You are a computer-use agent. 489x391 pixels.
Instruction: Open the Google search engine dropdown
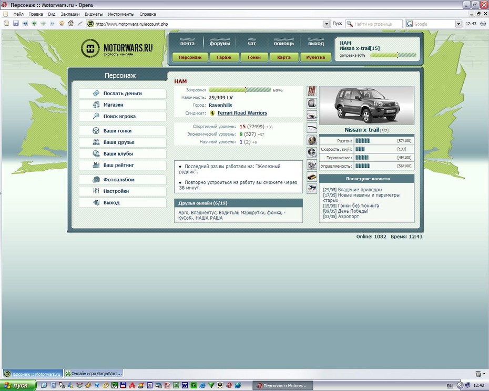click(459, 24)
